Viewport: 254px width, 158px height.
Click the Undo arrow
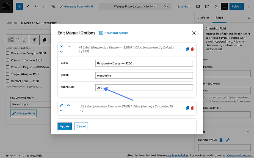[x=36, y=6]
